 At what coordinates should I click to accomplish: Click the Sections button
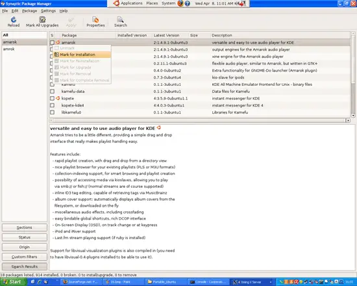point(25,227)
